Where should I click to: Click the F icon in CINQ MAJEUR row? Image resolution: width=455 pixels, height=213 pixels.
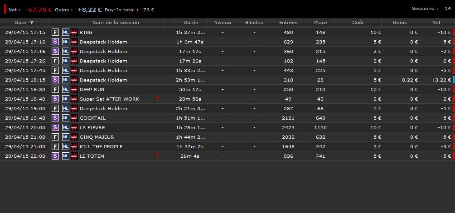(x=55, y=137)
